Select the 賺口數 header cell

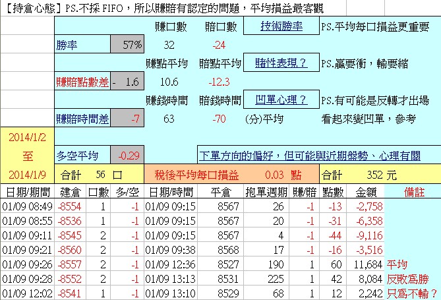tap(171, 26)
